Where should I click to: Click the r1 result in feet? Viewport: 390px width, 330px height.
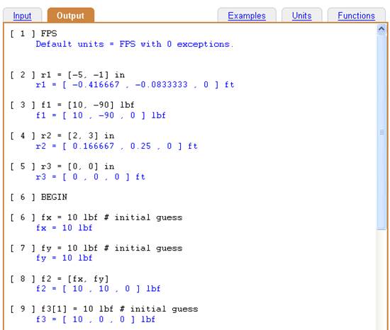(135, 85)
